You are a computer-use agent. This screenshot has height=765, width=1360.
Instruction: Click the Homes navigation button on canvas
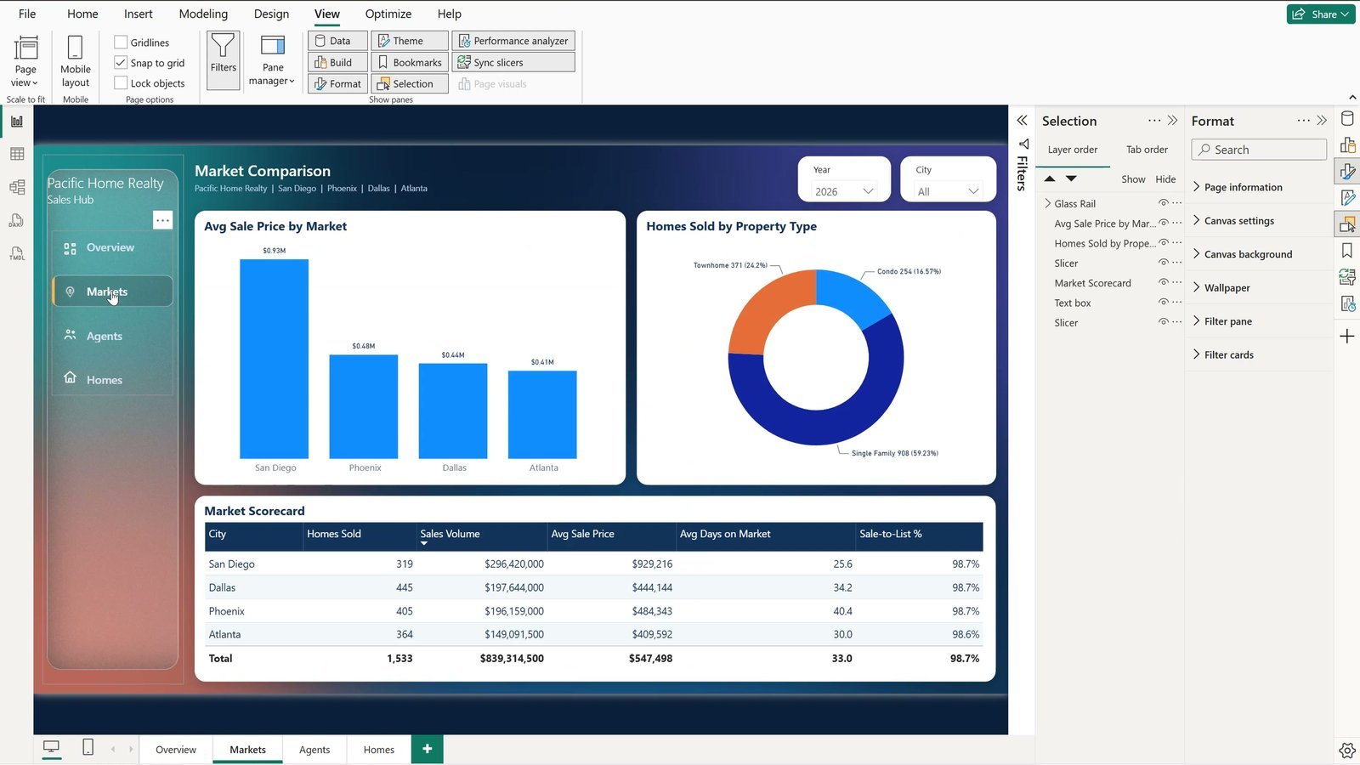112,380
